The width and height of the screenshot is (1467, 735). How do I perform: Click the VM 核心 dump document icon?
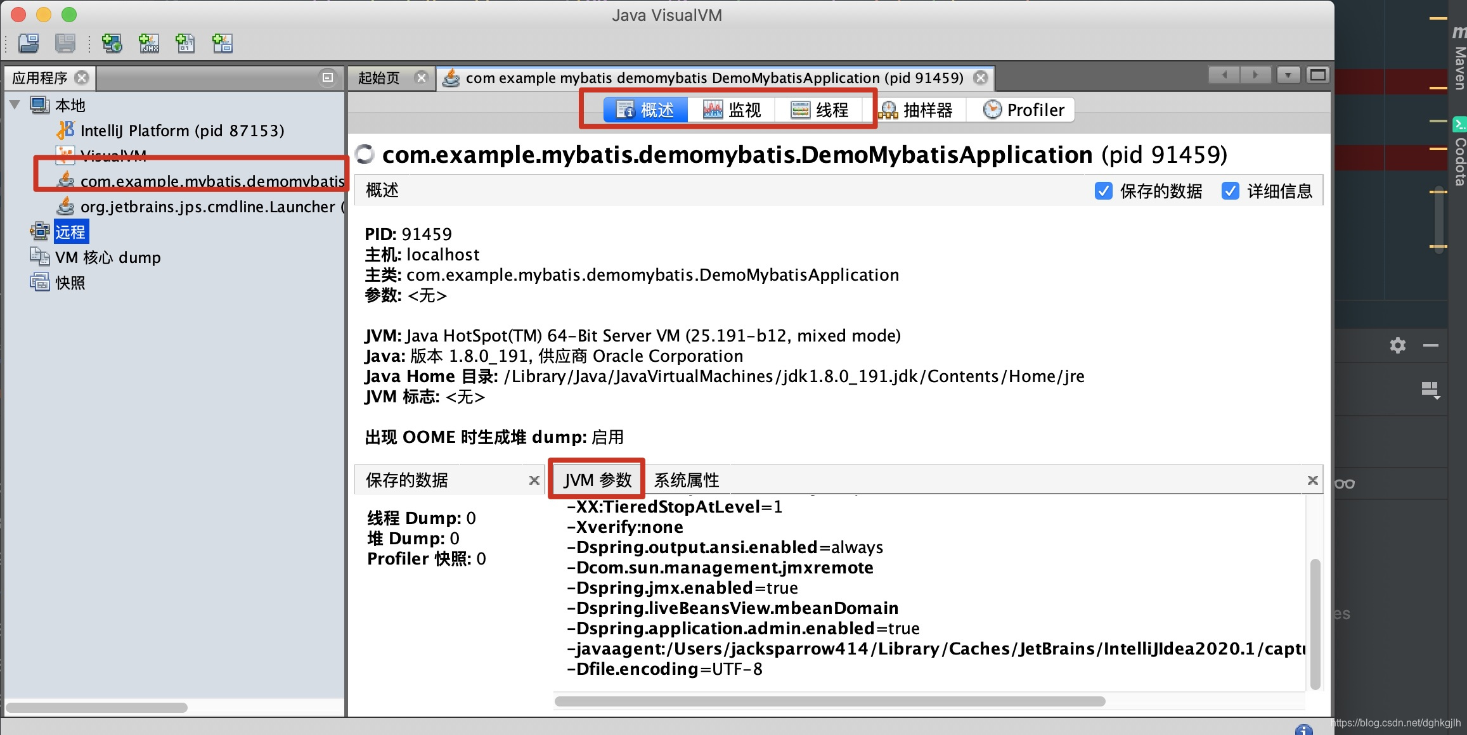click(40, 257)
